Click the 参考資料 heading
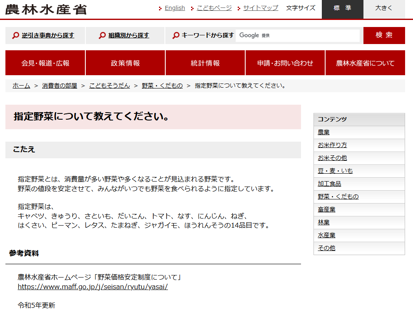 [x=24, y=253]
